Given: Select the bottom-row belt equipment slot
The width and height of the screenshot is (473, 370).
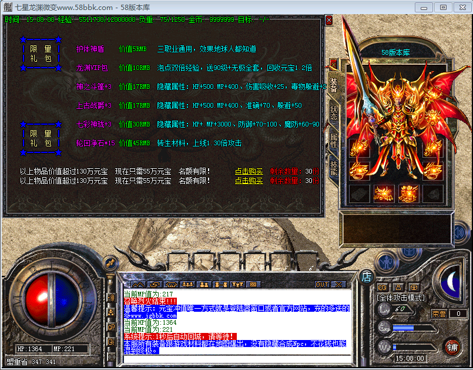Looking at the screenshot, I should point(384,194).
